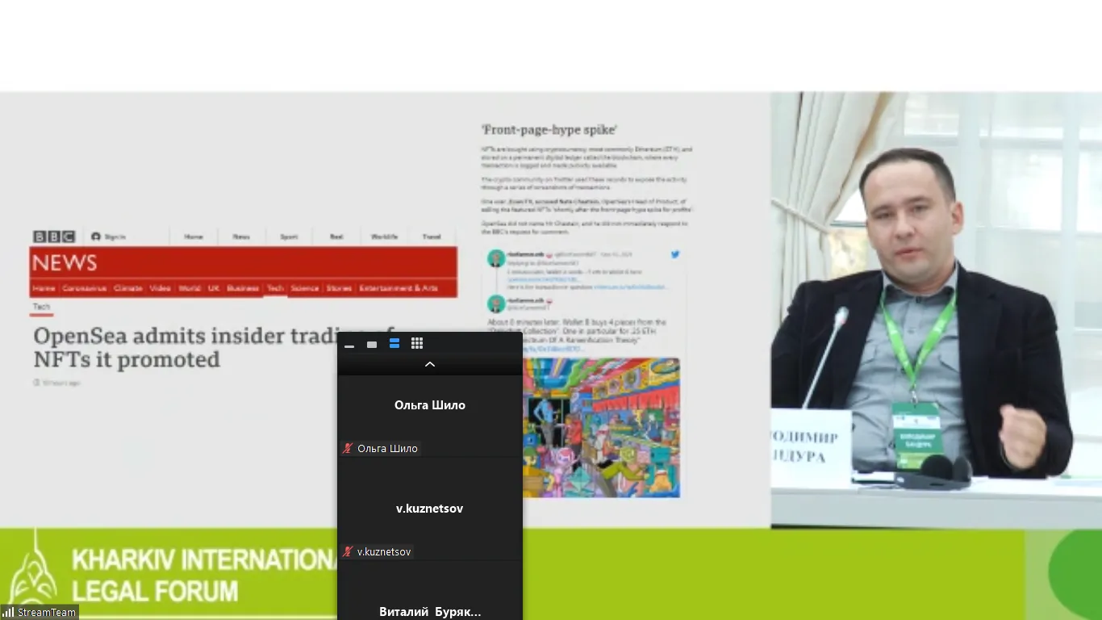Select the Виталий Буряк participant tile

[430, 591]
